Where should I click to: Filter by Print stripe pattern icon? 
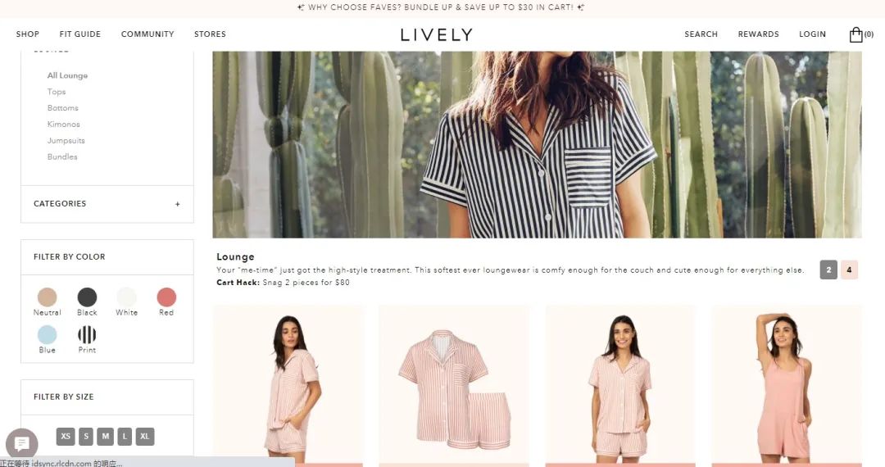[x=87, y=334]
